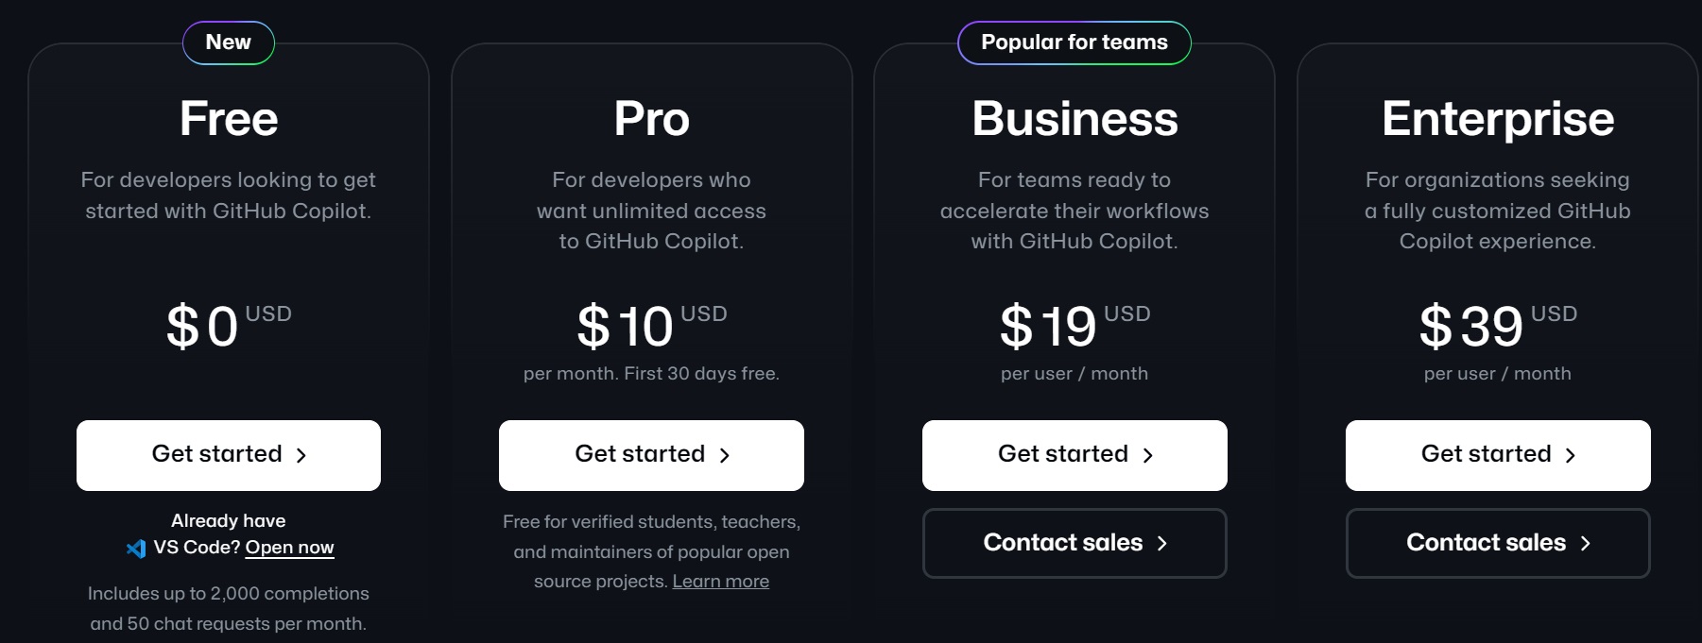Screen dimensions: 1702x643
Task: Follow the Learn more link under Pro
Action: (720, 582)
